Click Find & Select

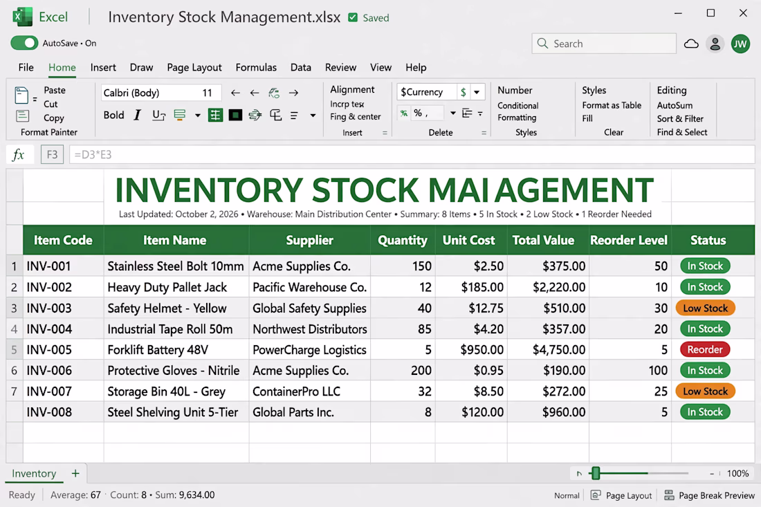[x=682, y=132]
